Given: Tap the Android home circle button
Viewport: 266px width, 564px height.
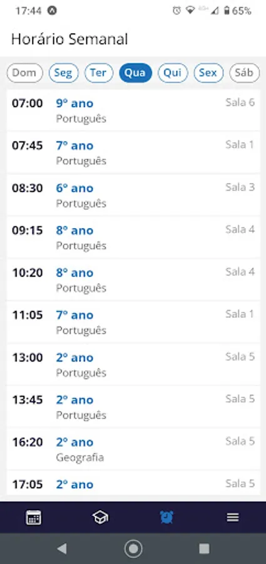Looking at the screenshot, I should (133, 548).
